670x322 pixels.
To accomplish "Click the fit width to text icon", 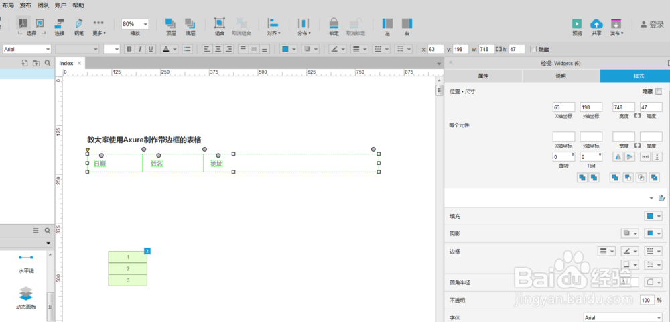I will coord(646,157).
